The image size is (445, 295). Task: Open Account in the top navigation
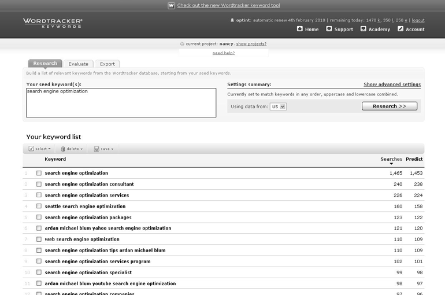tap(415, 30)
